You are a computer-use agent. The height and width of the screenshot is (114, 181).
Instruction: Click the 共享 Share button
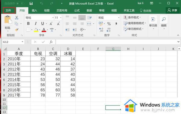(x=173, y=10)
